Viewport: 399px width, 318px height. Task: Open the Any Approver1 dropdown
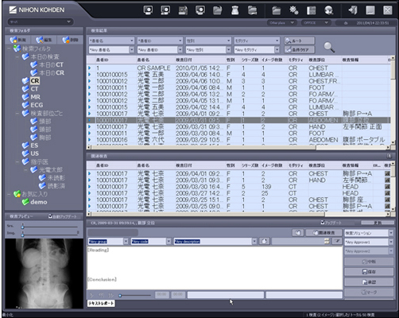pyautogui.click(x=391, y=242)
